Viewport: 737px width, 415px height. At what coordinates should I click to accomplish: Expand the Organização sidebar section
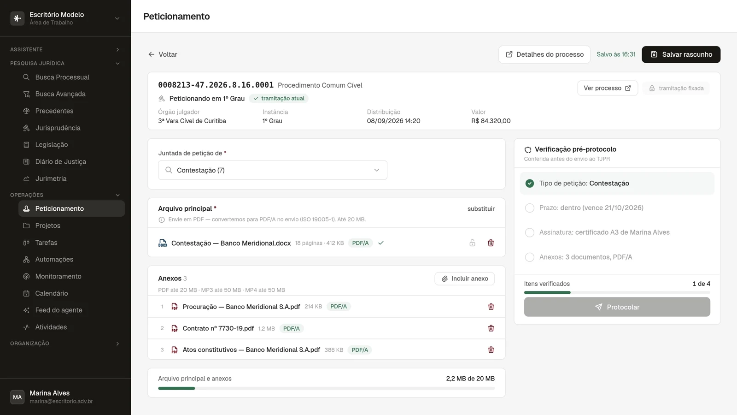tap(65, 344)
